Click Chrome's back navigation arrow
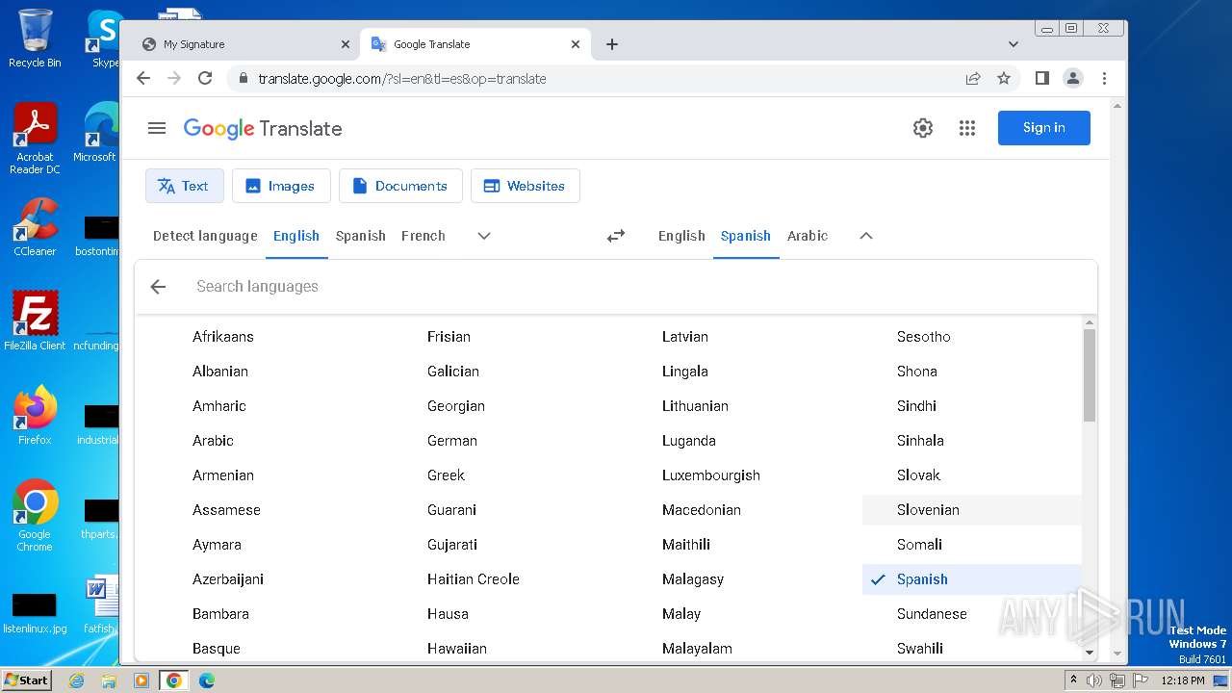This screenshot has height=693, width=1232. pyautogui.click(x=143, y=79)
